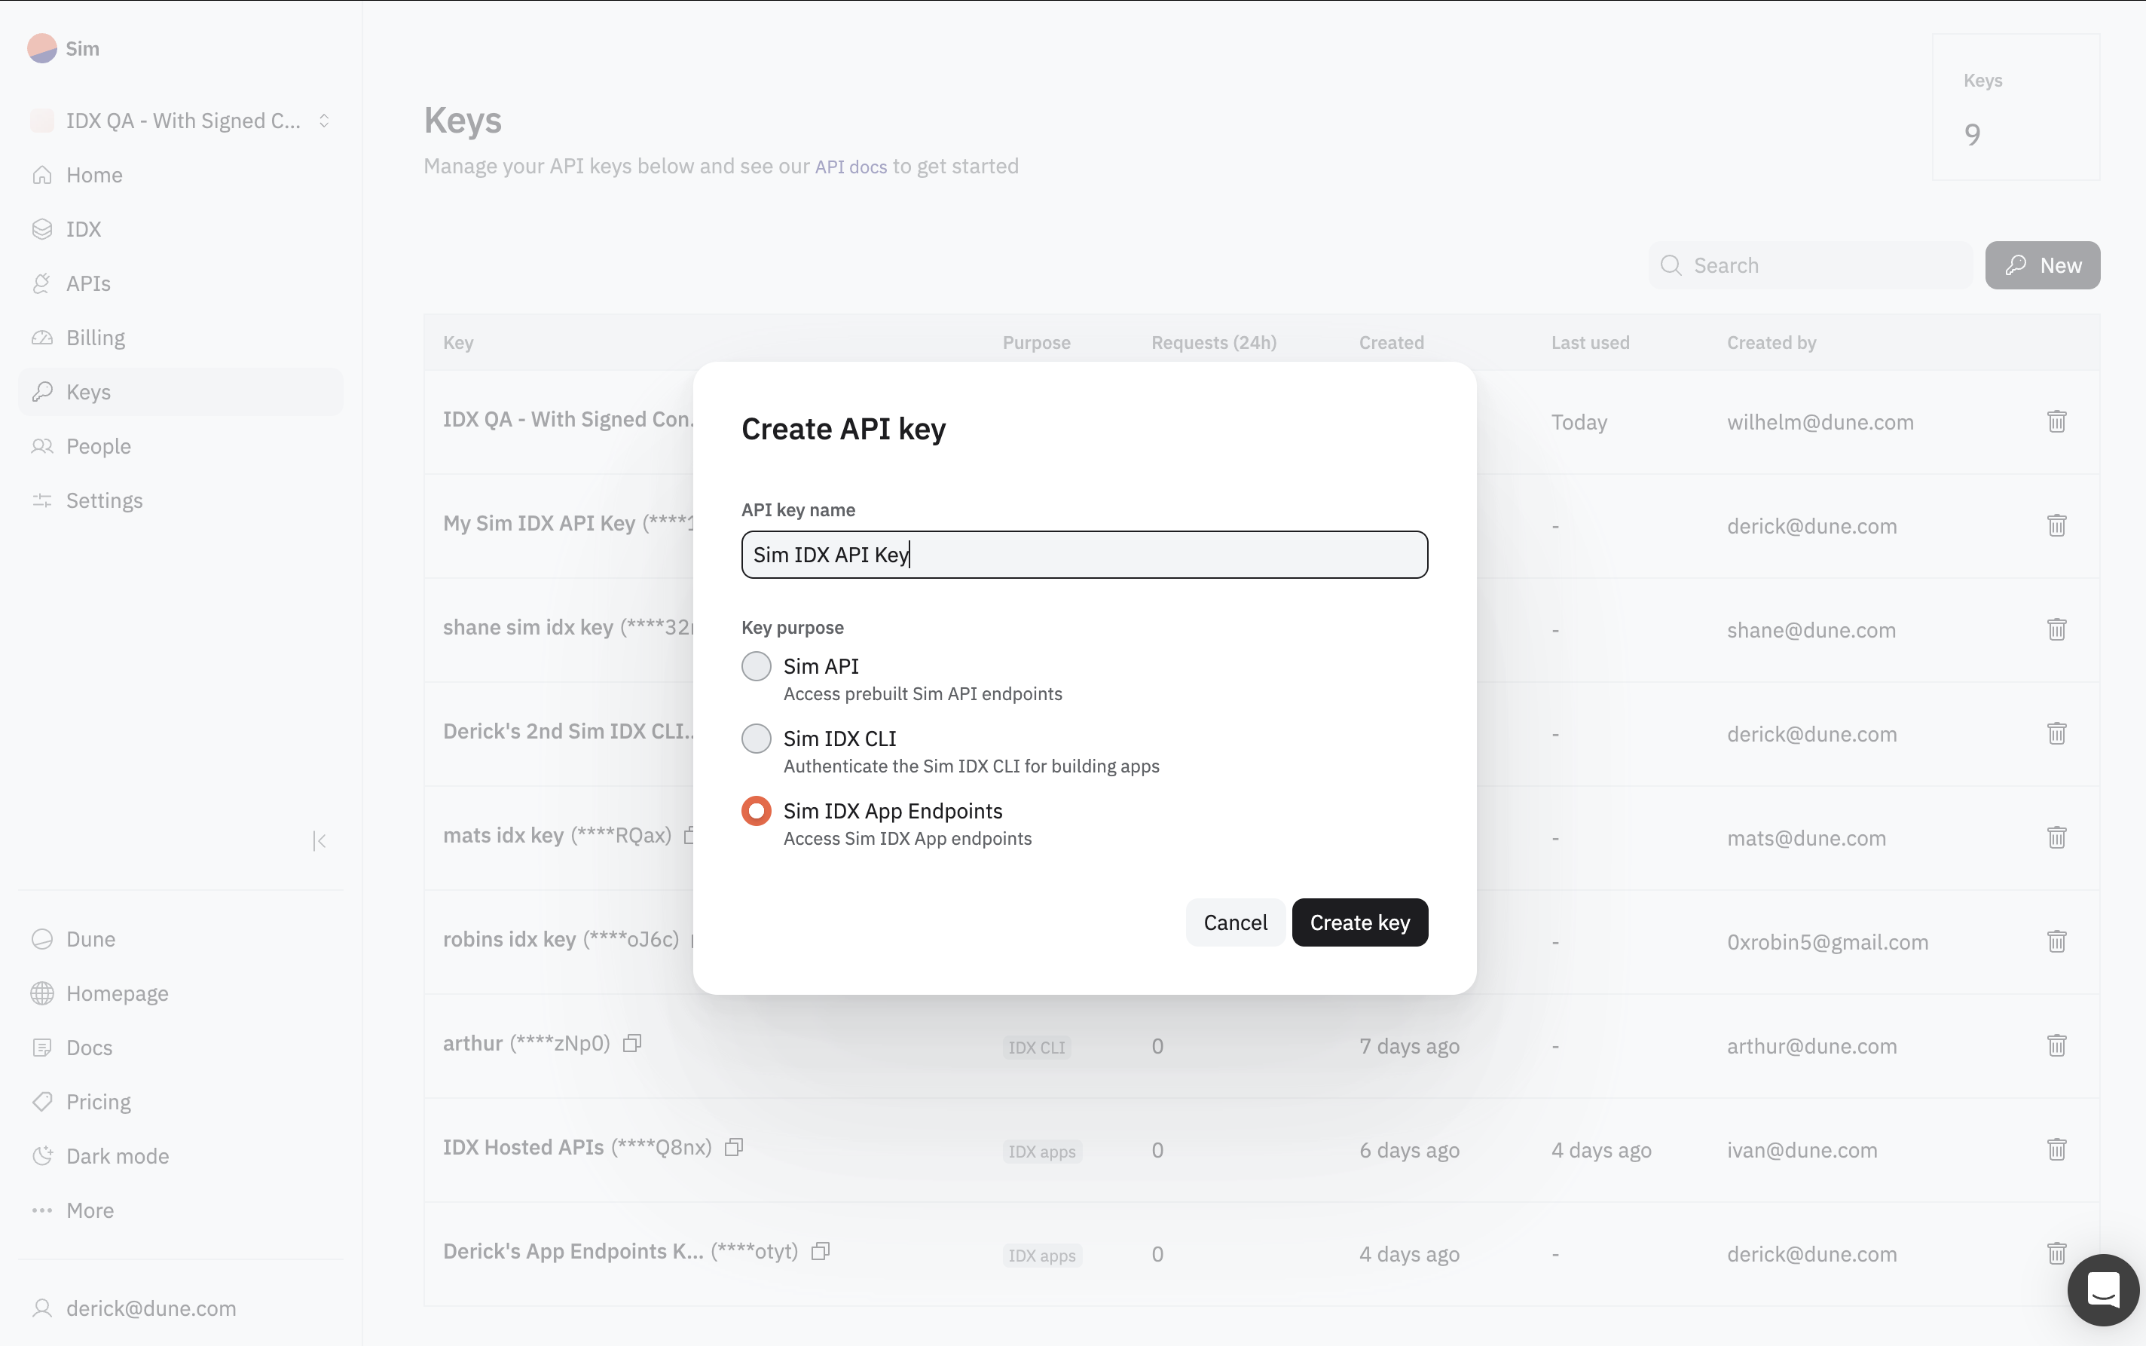Delete robins idx key via trash icon
The image size is (2146, 1346).
pos(2056,941)
